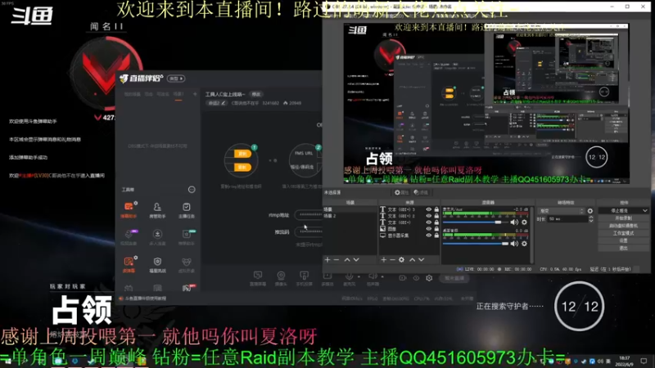This screenshot has height=368, width=655.
Task: Toggle visibility of the 图像 source
Action: click(428, 229)
